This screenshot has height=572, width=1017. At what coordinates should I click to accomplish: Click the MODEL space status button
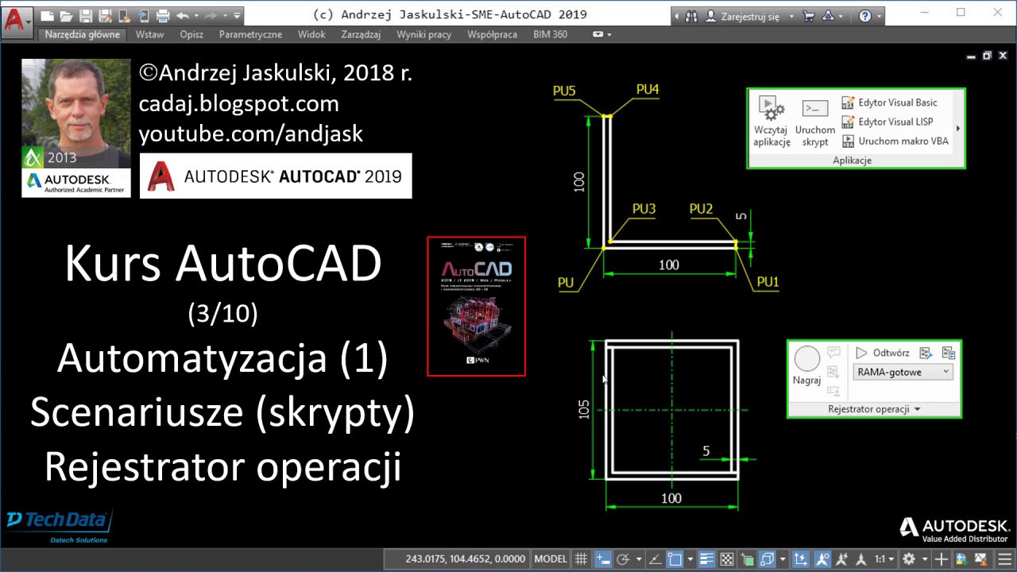click(x=551, y=559)
